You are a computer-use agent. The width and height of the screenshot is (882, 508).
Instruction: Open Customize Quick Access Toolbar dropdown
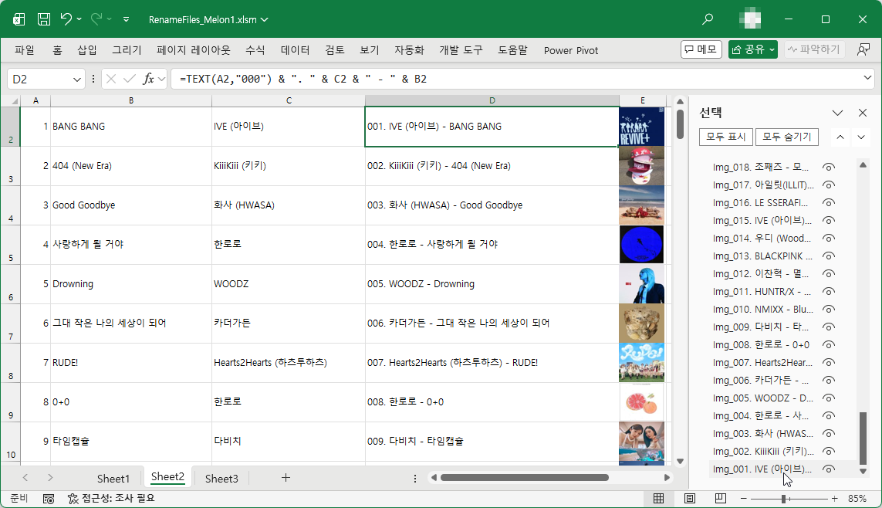[x=126, y=19]
